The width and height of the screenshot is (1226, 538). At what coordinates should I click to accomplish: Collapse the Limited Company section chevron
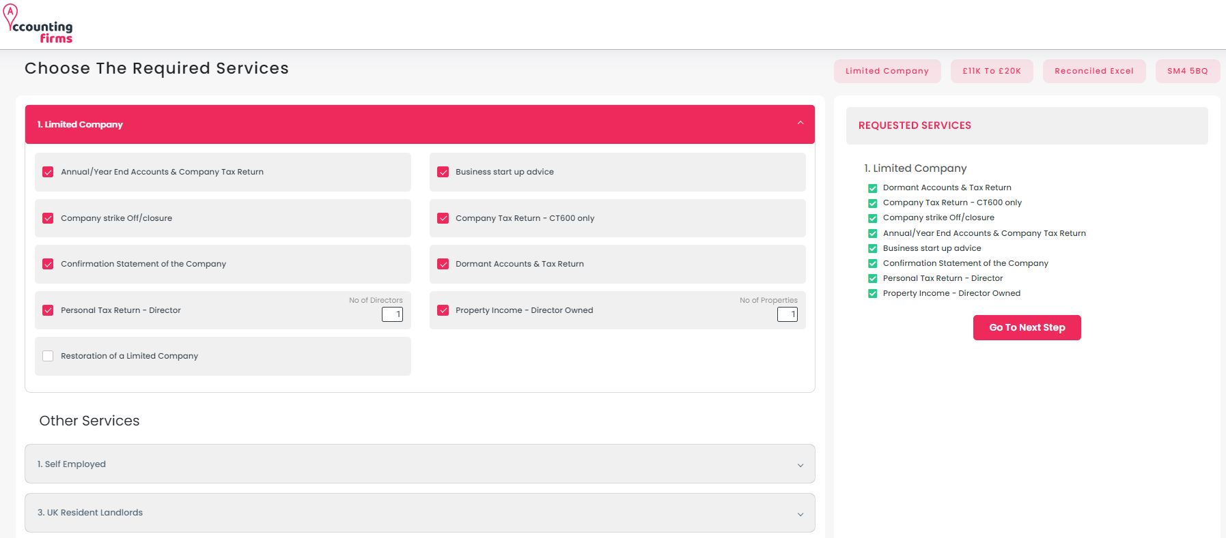click(800, 123)
